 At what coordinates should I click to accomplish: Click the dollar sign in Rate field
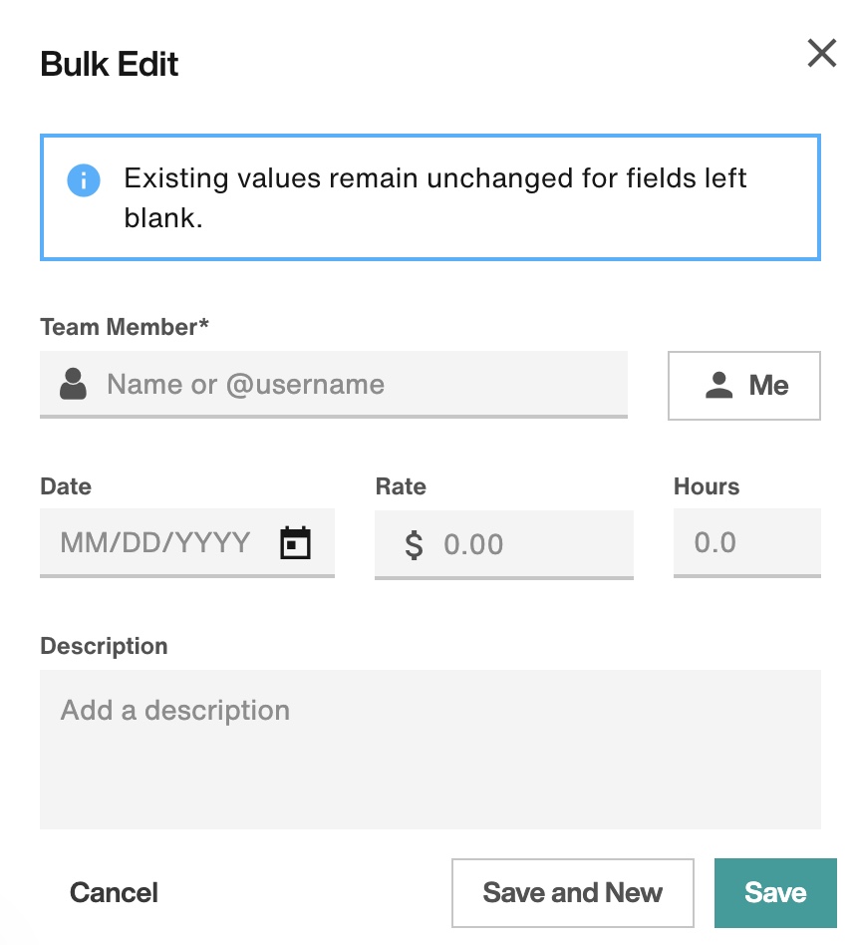414,544
